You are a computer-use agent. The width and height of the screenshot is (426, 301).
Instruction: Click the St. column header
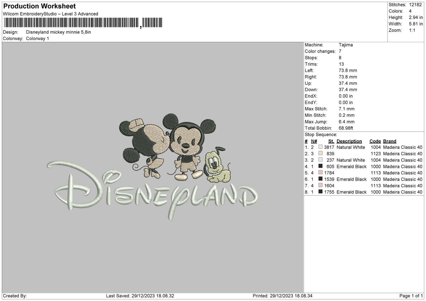pos(331,141)
